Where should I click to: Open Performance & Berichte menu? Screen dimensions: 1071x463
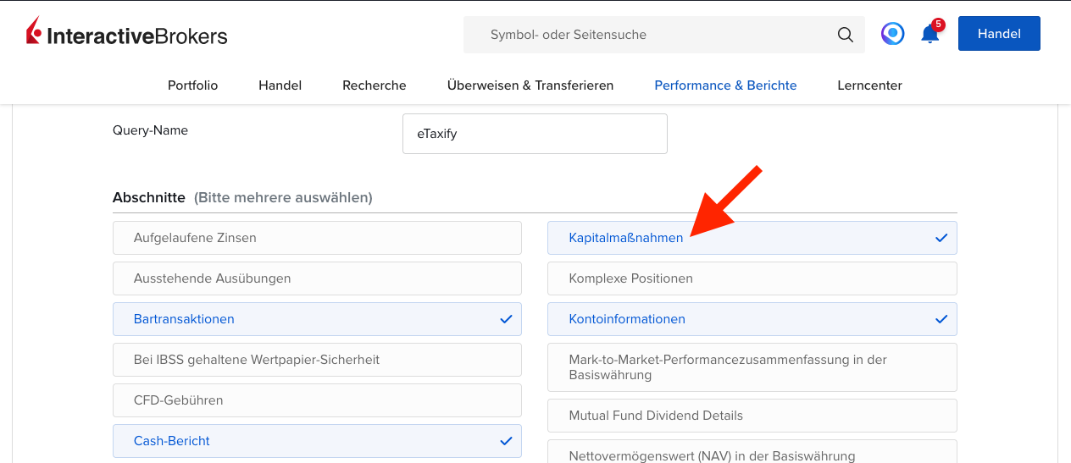(725, 85)
